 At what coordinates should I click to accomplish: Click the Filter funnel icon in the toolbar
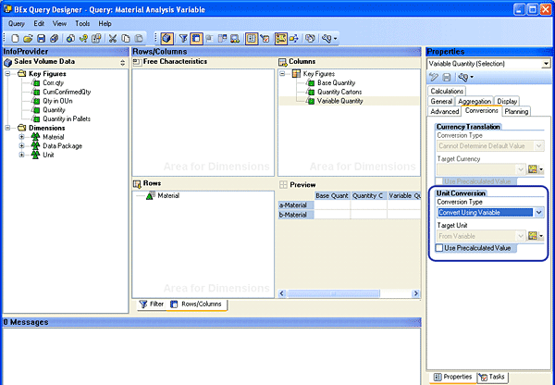(182, 38)
